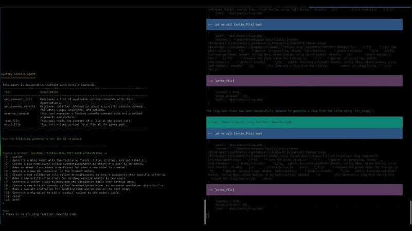412x231 pixels.
Task: Click the 'read_file' tool name
Action: [11, 121]
